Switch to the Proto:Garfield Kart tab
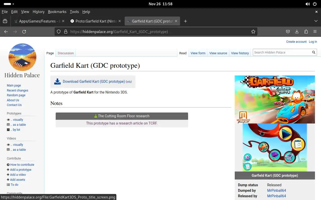 [x=96, y=21]
